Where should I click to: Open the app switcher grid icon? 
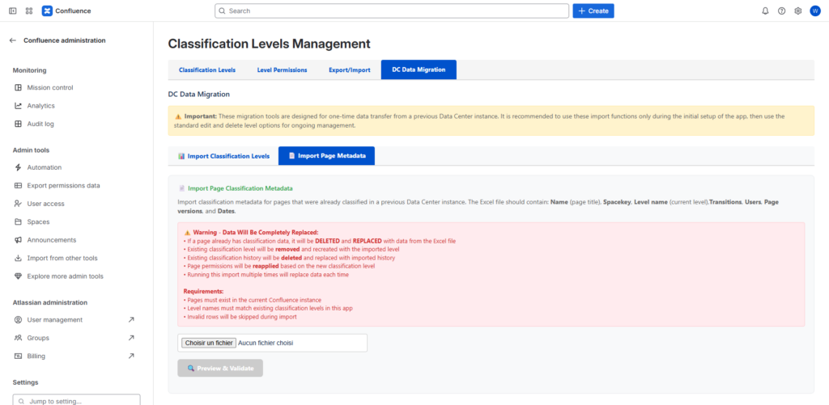[29, 11]
